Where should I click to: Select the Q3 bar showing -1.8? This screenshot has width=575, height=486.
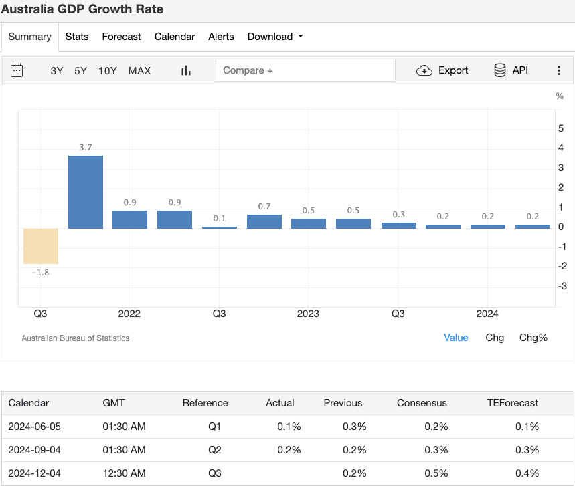pyautogui.click(x=40, y=246)
